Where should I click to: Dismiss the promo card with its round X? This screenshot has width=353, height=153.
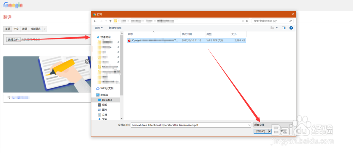coord(87,61)
